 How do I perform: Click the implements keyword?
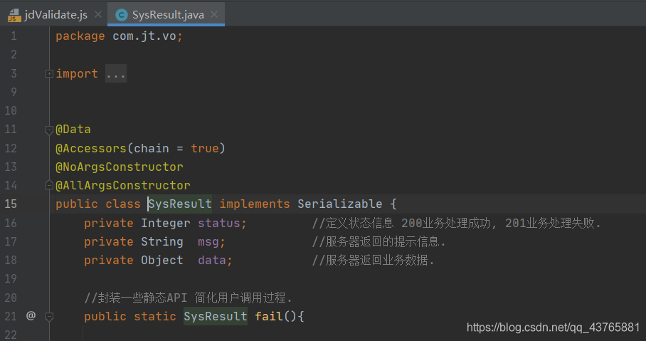[x=255, y=204]
